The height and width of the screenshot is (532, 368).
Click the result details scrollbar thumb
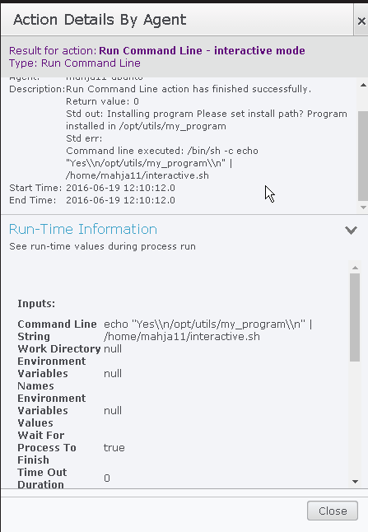pyautogui.click(x=363, y=156)
